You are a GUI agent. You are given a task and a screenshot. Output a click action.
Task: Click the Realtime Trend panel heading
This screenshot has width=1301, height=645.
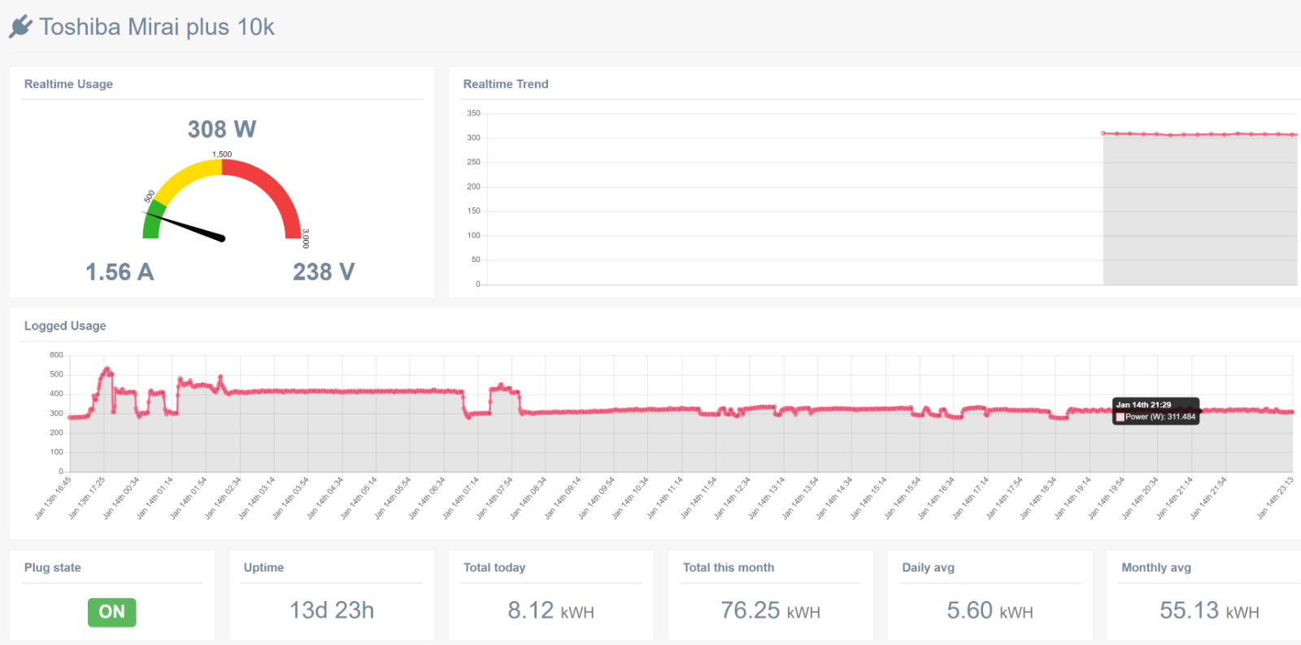[506, 84]
